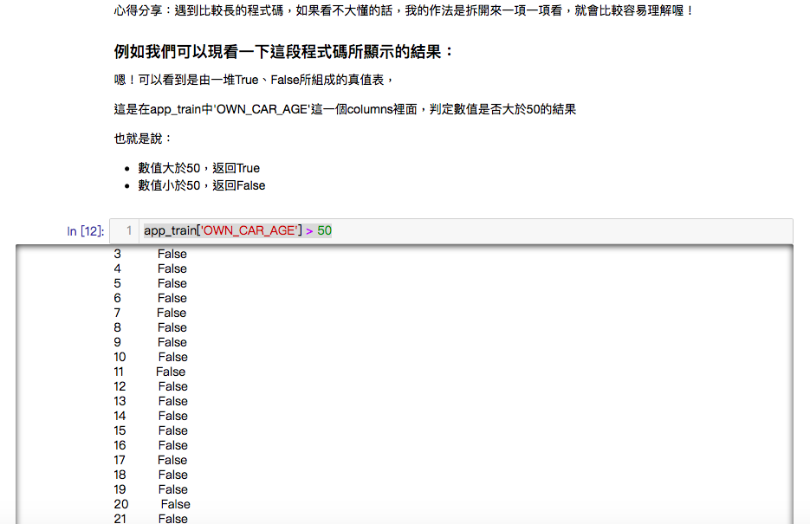Click output row 21 False

click(151, 518)
